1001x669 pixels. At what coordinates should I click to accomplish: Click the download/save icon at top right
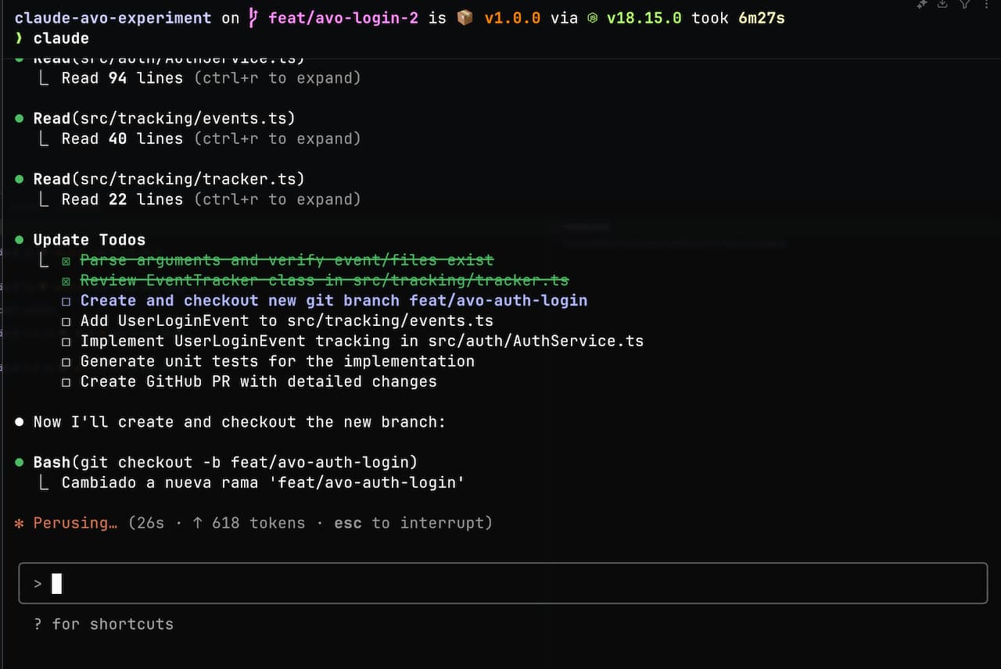point(943,4)
